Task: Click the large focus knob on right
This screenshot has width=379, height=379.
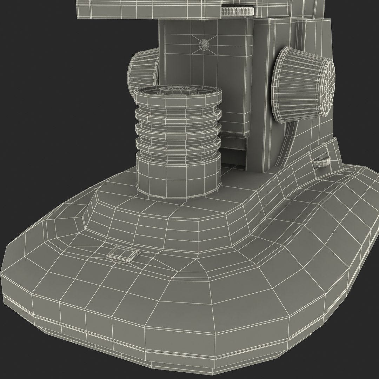Action: (303, 85)
